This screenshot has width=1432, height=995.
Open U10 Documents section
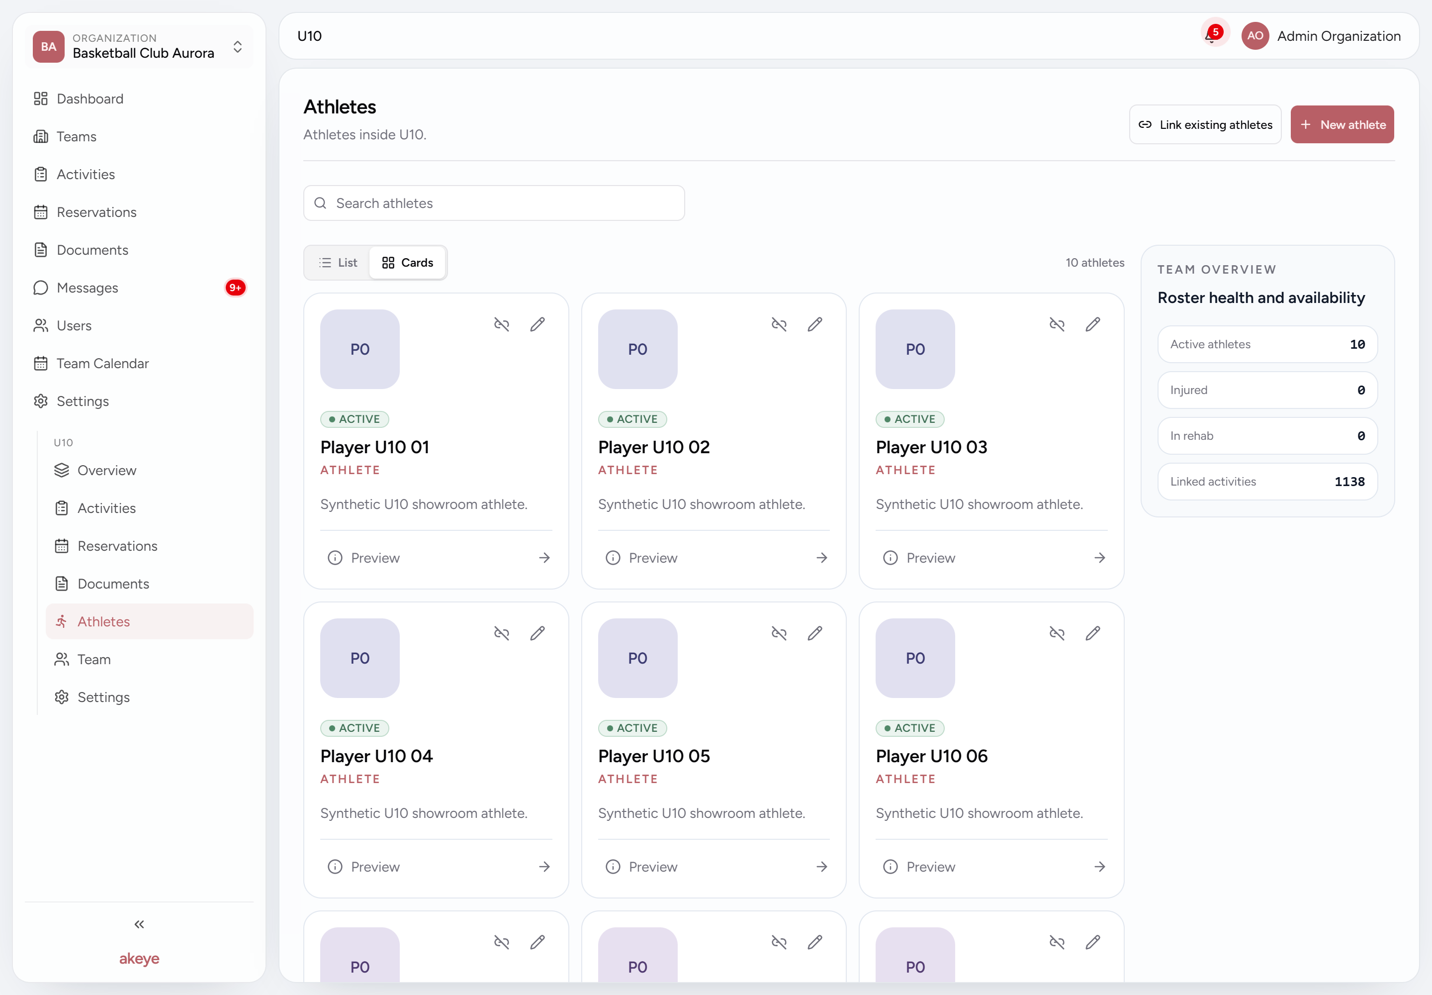[x=150, y=584]
